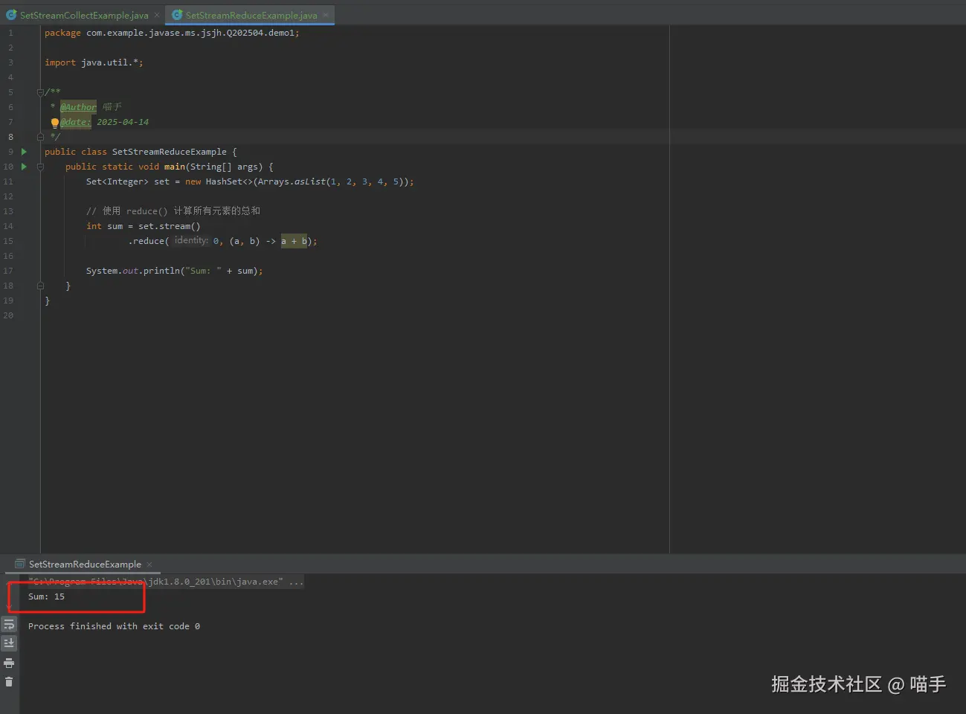Click the main method name on line 10
966x714 pixels.
(175, 167)
